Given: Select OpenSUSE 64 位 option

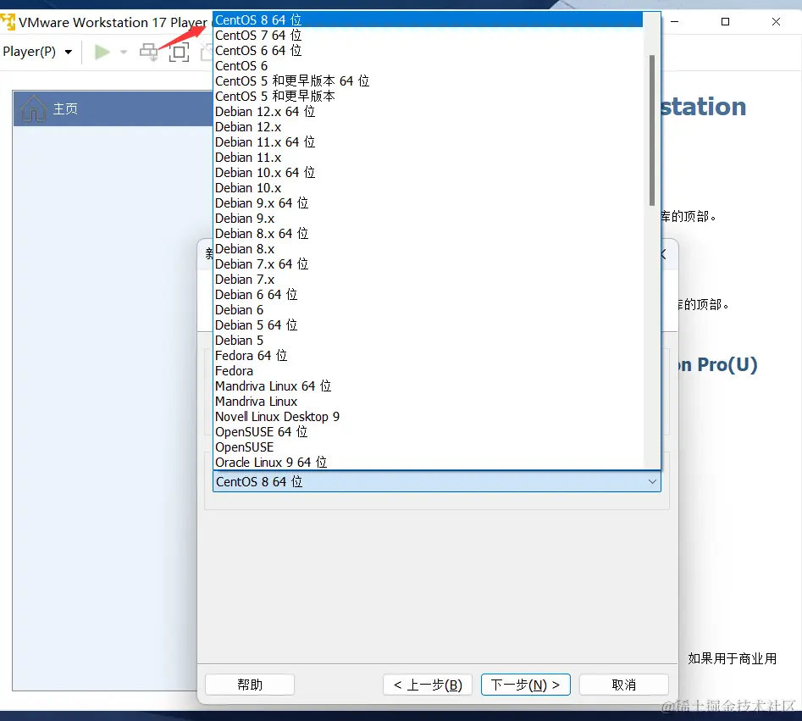Looking at the screenshot, I should (x=428, y=432).
